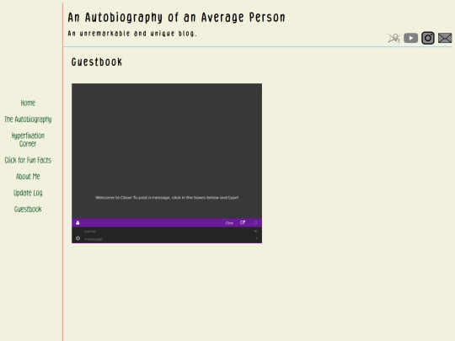Visit the About Me page
Image resolution: width=455 pixels, height=341 pixels.
click(x=28, y=176)
